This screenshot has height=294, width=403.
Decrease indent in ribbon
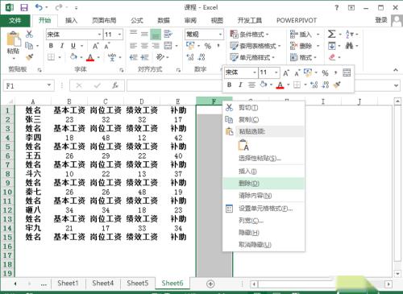tap(133, 57)
